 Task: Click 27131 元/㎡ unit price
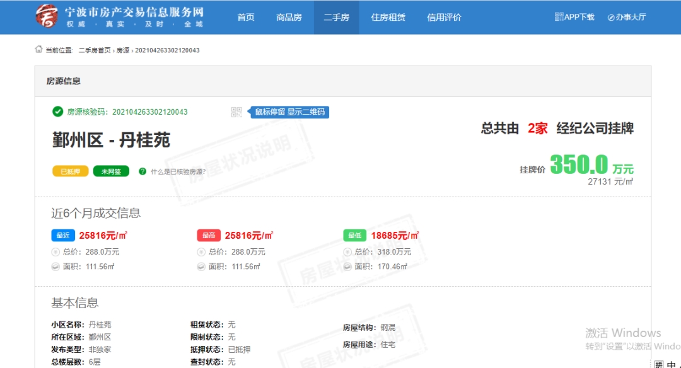[x=610, y=182]
